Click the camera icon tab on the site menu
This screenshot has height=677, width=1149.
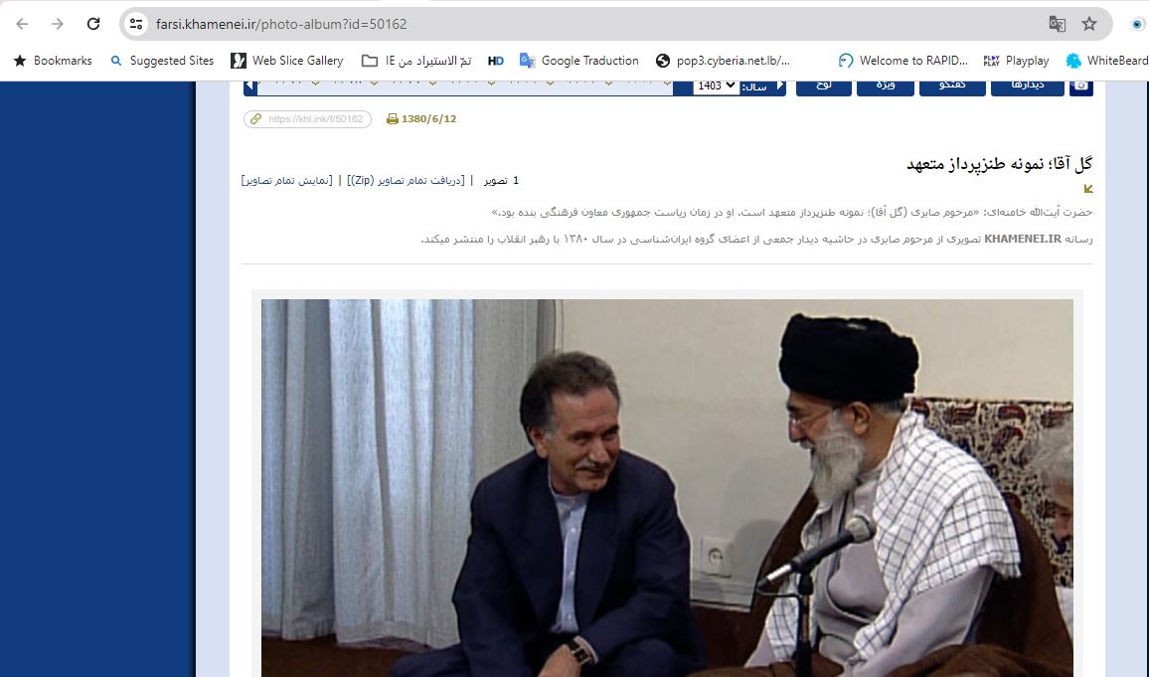[x=1080, y=86]
